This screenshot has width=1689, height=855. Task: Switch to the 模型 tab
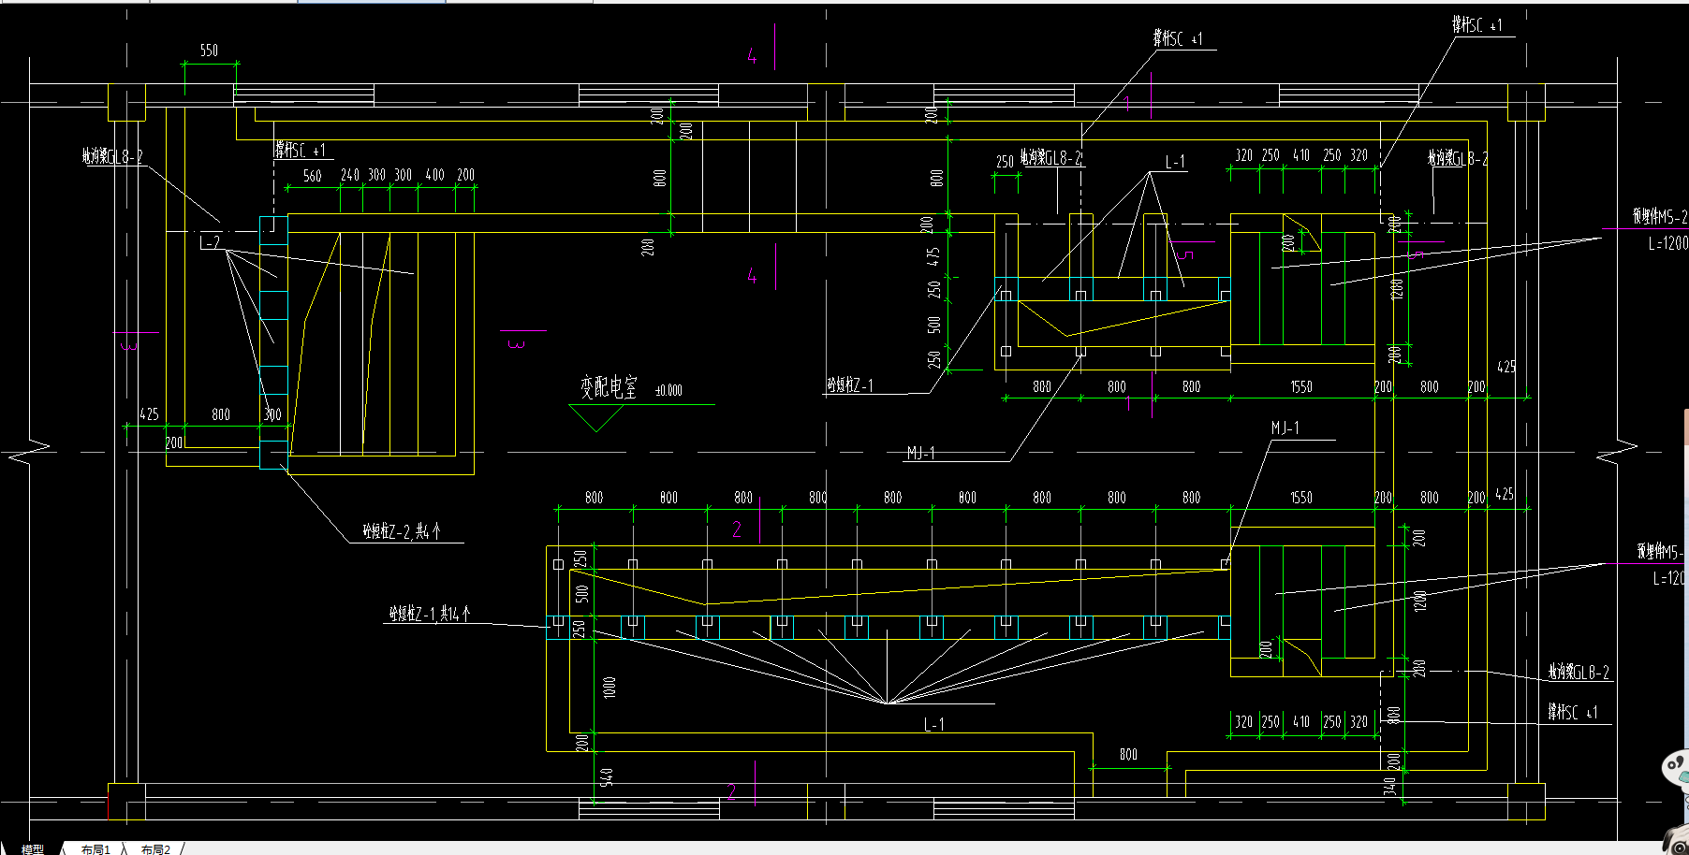coord(33,848)
